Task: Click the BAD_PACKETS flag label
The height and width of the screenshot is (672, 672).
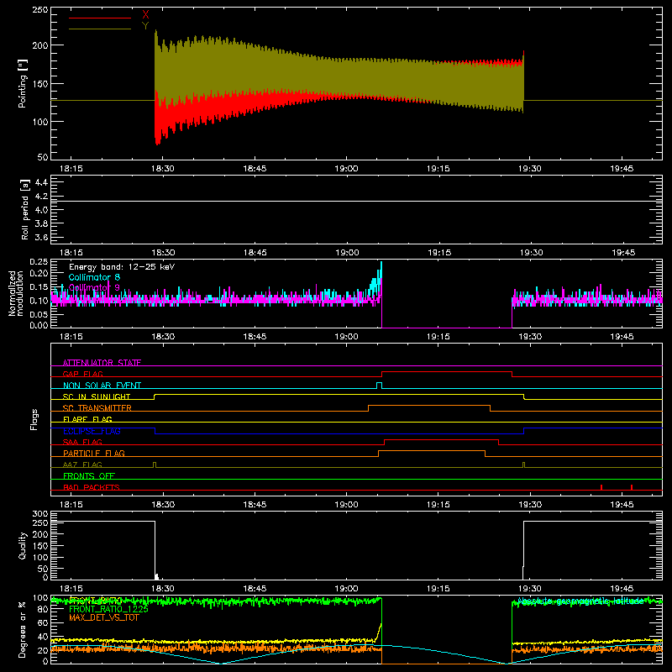Action: point(92,487)
